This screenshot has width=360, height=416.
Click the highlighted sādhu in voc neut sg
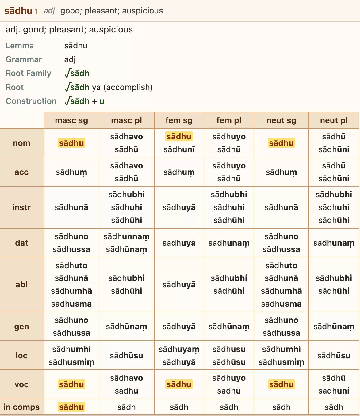[x=281, y=384]
